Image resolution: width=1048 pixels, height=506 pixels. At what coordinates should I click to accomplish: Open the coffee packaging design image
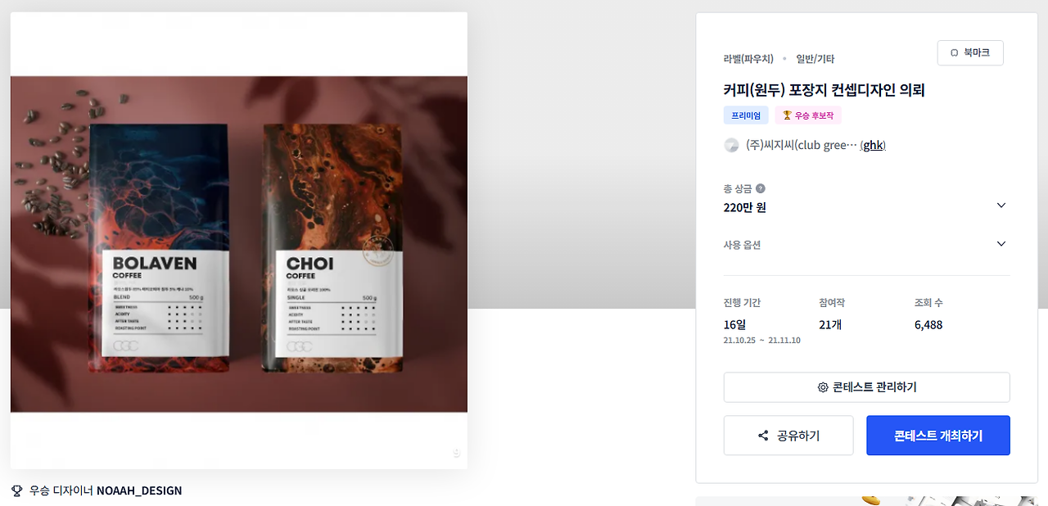click(x=239, y=244)
